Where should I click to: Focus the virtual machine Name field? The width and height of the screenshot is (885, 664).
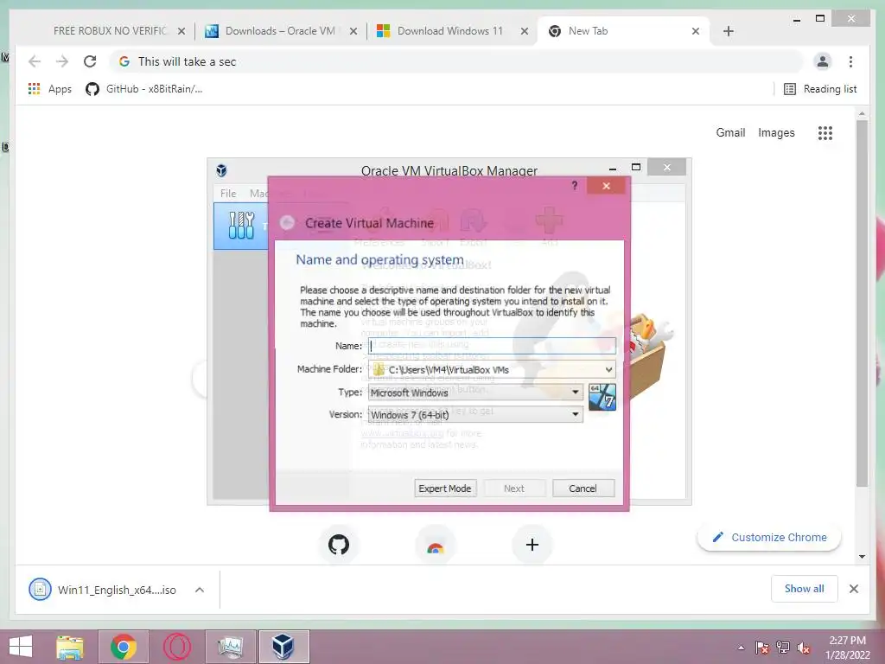[491, 346]
